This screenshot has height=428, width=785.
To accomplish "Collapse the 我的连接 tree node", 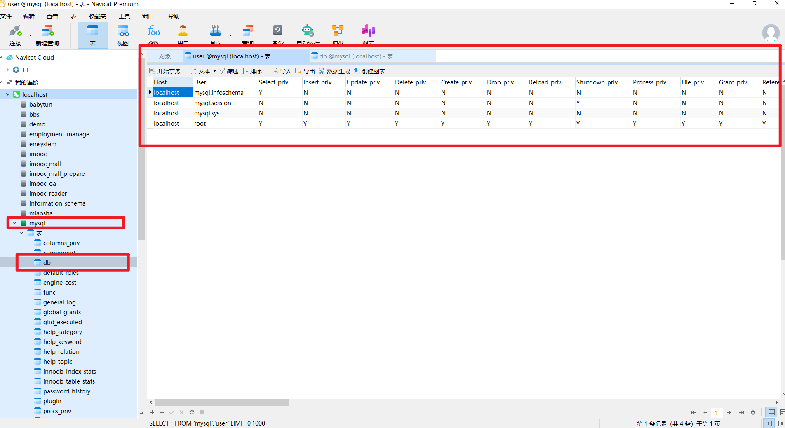I will click(x=2, y=82).
